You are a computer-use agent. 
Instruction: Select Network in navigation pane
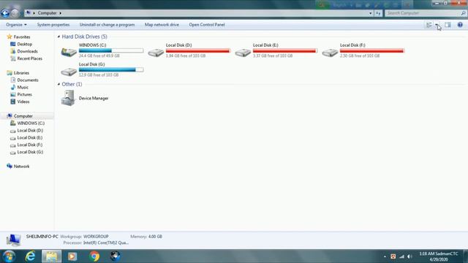click(21, 167)
